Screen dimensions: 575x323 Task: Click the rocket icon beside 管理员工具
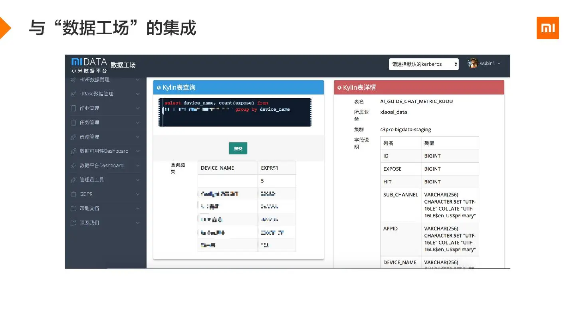pyautogui.click(x=73, y=180)
